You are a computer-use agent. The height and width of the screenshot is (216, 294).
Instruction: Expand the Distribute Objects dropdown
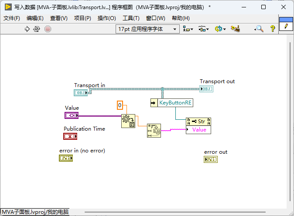pyautogui.click(x=203, y=29)
